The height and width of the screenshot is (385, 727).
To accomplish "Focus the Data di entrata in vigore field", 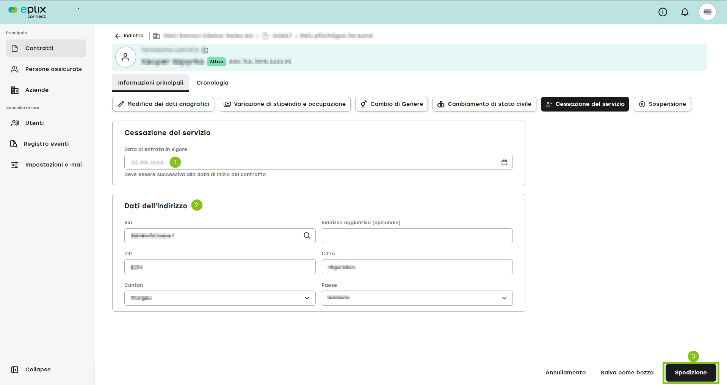I will coord(318,162).
